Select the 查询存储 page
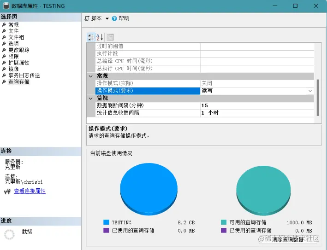327x250 pixels. 19,81
